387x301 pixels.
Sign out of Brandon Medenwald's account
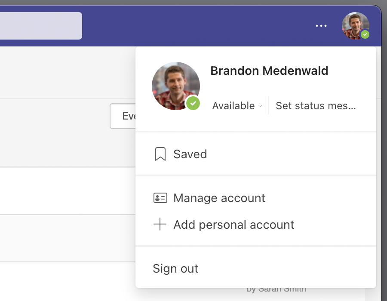coord(175,268)
